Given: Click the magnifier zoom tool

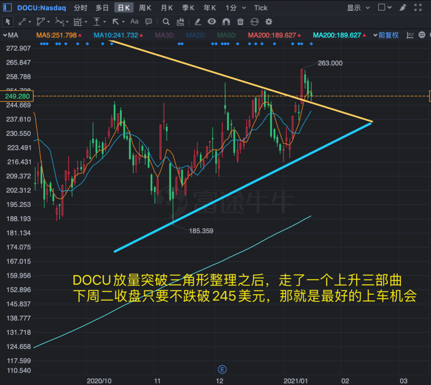Looking at the screenshot, I should [x=166, y=22].
